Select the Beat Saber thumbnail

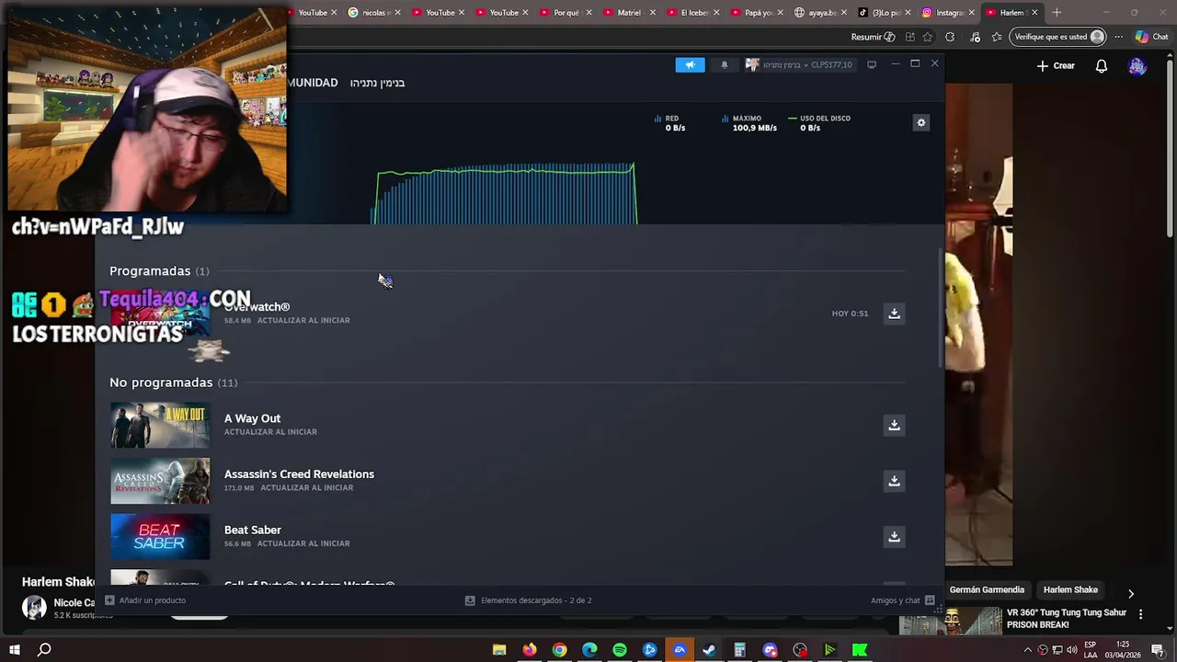pyautogui.click(x=160, y=537)
